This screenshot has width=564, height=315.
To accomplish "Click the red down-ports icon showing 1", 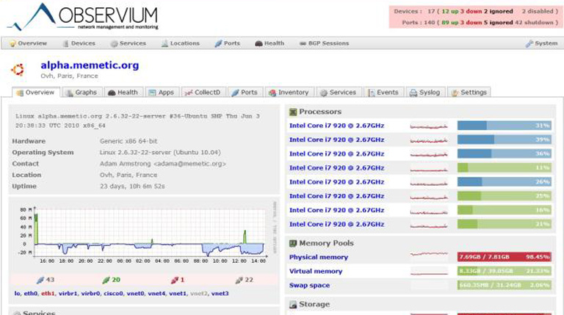I will click(x=175, y=280).
